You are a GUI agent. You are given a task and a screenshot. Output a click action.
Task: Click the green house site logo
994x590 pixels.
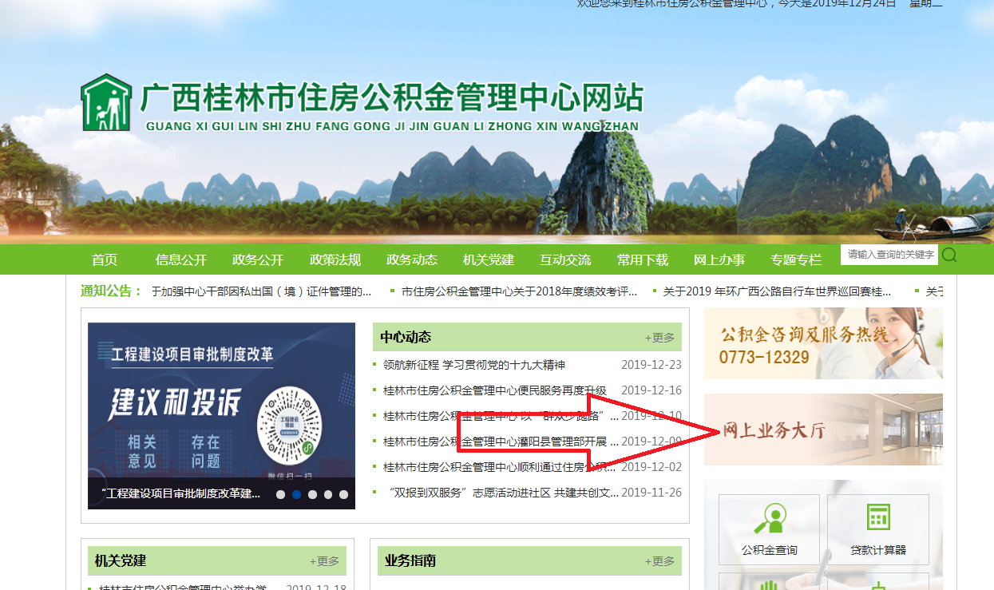pyautogui.click(x=105, y=103)
